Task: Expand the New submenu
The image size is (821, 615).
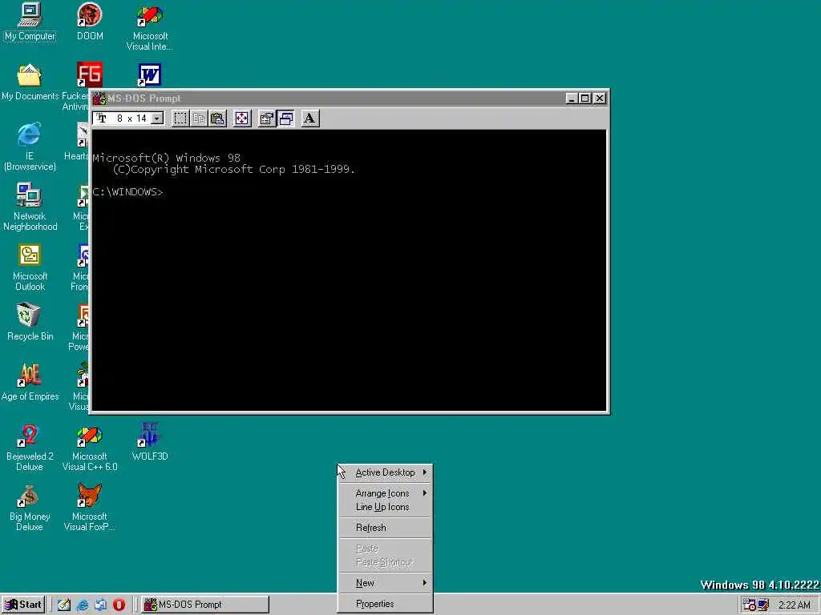Action: [x=386, y=583]
